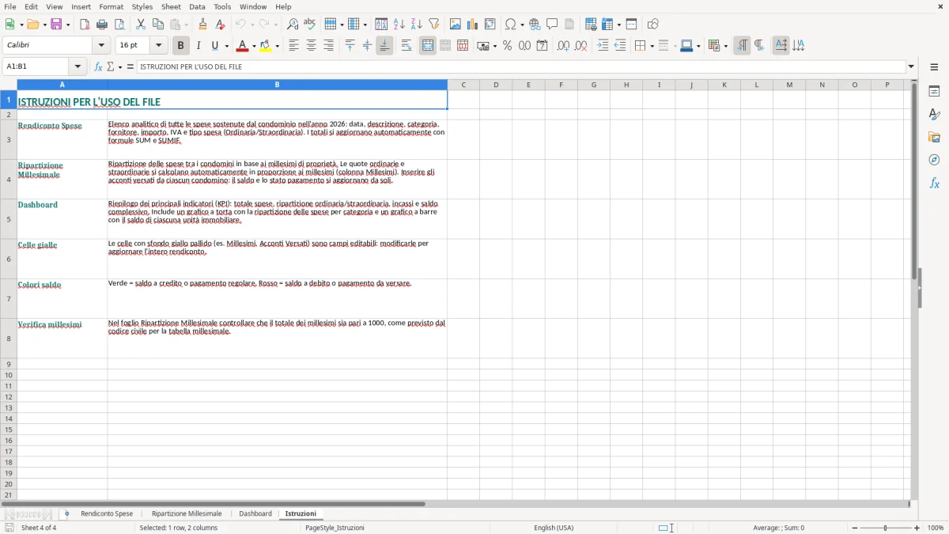Click the yellow background color swatch
This screenshot has height=534, width=949.
[x=265, y=46]
